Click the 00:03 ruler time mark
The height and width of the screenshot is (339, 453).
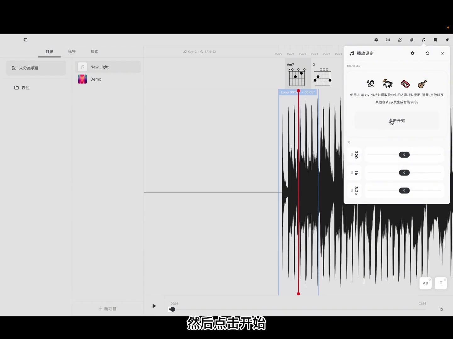(x=315, y=54)
